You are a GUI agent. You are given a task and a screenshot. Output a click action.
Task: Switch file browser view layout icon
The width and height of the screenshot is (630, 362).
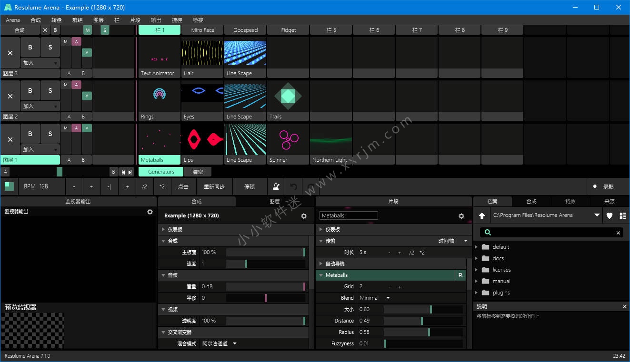[623, 215]
